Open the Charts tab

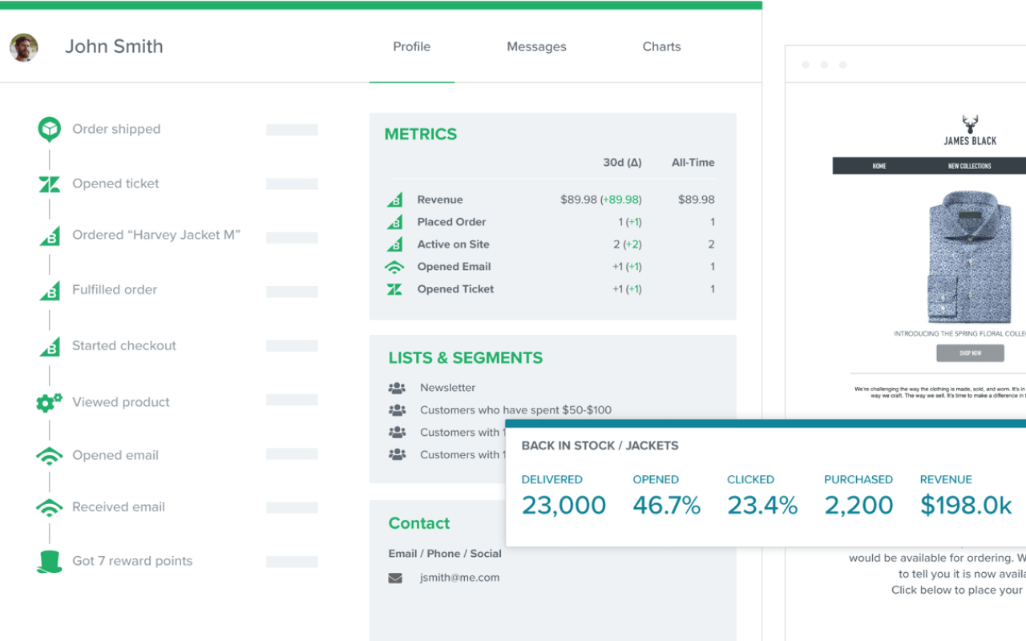point(661,46)
